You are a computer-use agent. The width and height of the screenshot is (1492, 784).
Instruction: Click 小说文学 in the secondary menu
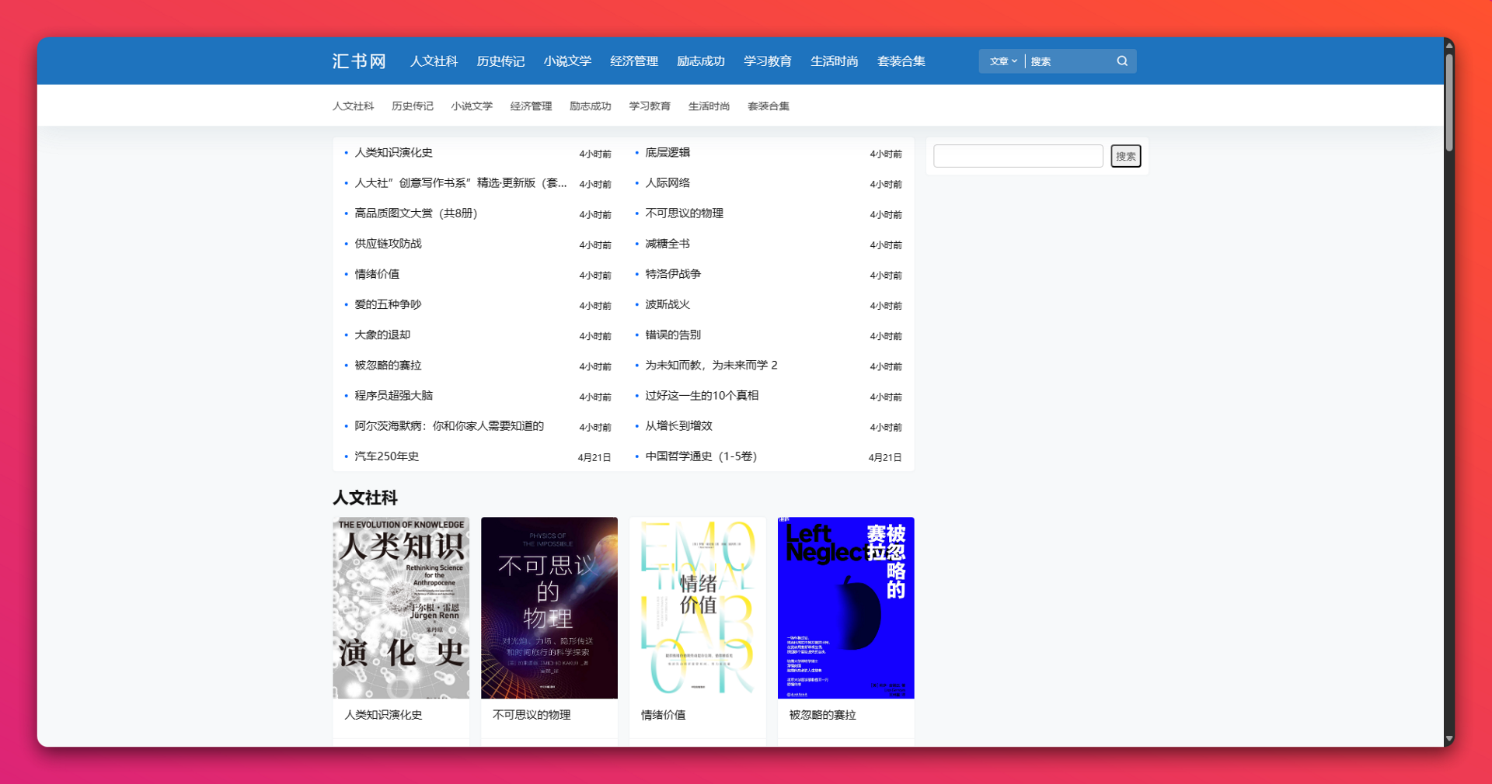coord(472,106)
